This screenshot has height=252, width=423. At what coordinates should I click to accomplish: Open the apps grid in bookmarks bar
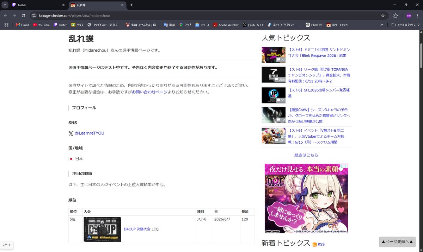click(6, 25)
